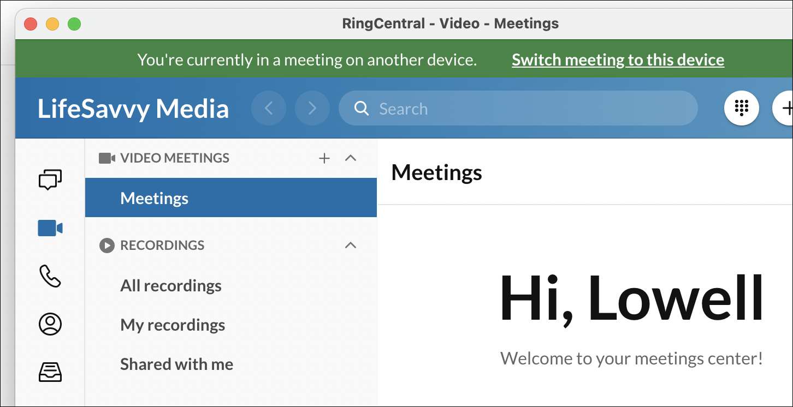Viewport: 793px width, 407px height.
Task: Click the round plus button in the top-right header
Action: (785, 108)
